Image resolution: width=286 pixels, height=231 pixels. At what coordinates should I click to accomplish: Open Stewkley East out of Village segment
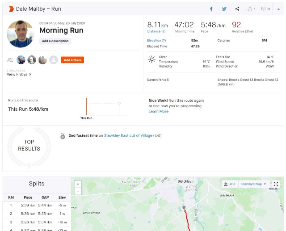128,135
